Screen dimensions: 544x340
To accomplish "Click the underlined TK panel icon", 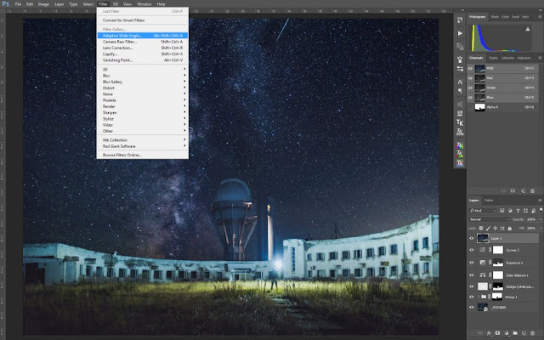I will point(460,132).
